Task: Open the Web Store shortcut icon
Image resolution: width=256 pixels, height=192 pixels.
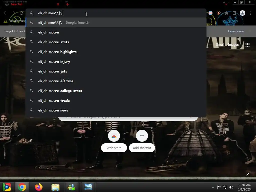Action: point(114,136)
